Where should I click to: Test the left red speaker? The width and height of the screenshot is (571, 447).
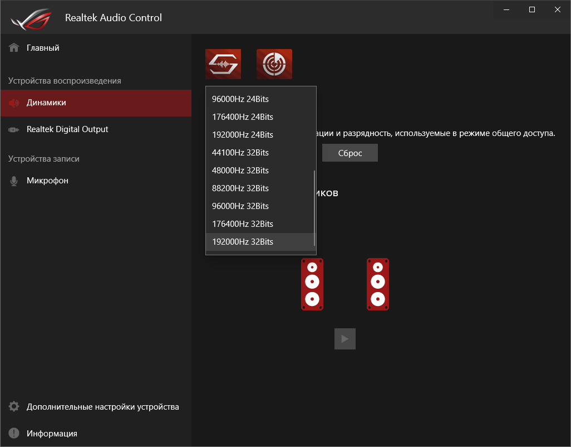pos(312,284)
